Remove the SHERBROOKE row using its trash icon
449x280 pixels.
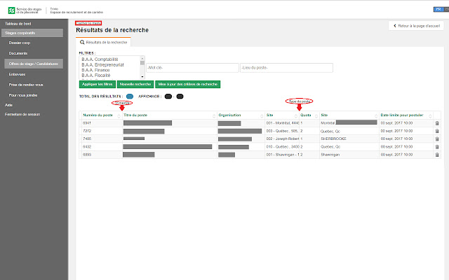click(x=437, y=139)
